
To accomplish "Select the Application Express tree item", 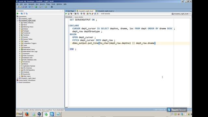I will click(29, 66).
